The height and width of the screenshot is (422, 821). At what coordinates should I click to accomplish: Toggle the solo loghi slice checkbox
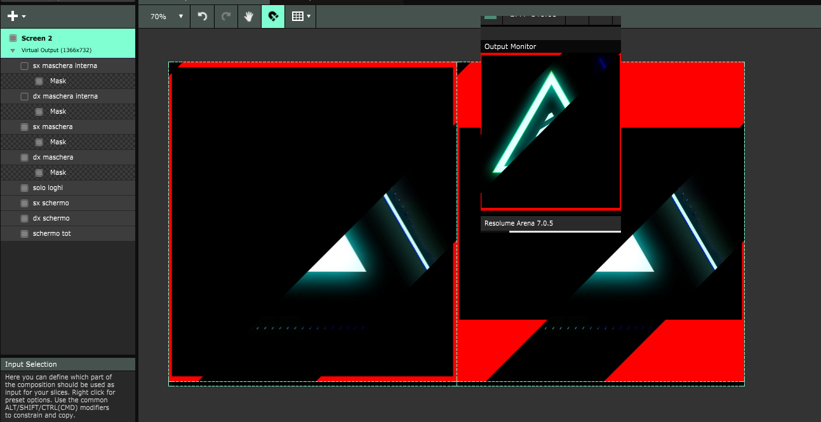tap(25, 188)
